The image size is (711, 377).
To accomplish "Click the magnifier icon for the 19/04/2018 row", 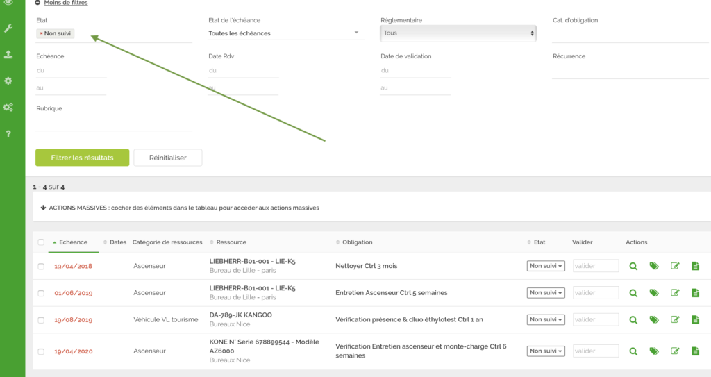I will [633, 266].
